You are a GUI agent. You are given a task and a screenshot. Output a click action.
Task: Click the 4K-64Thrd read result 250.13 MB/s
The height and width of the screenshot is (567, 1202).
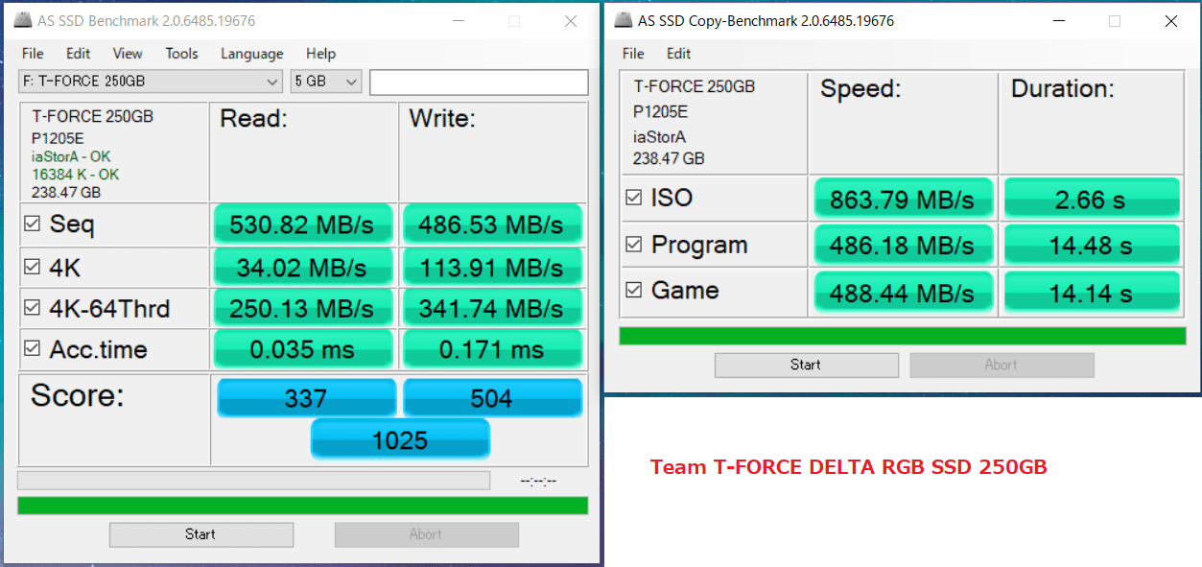303,308
